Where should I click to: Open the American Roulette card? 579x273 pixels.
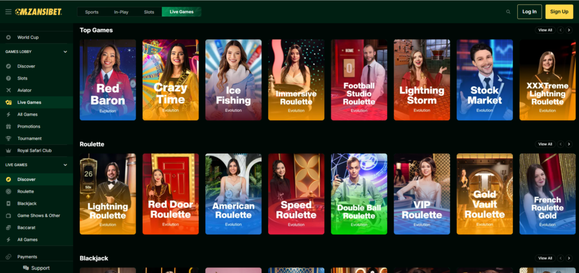234,194
